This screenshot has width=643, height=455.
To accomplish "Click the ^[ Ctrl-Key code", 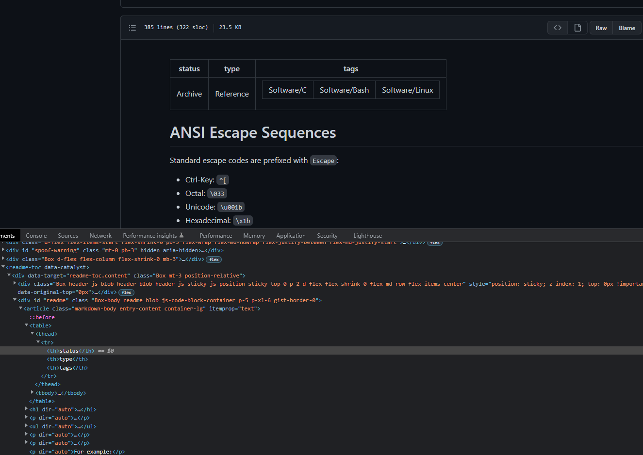I will 223,180.
